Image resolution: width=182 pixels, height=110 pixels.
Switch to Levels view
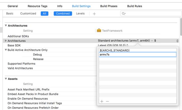pyautogui.click(x=80, y=13)
